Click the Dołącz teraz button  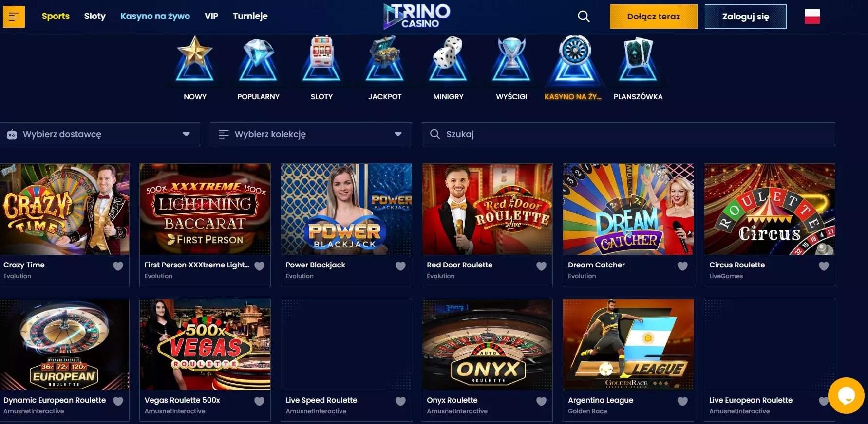pyautogui.click(x=653, y=17)
